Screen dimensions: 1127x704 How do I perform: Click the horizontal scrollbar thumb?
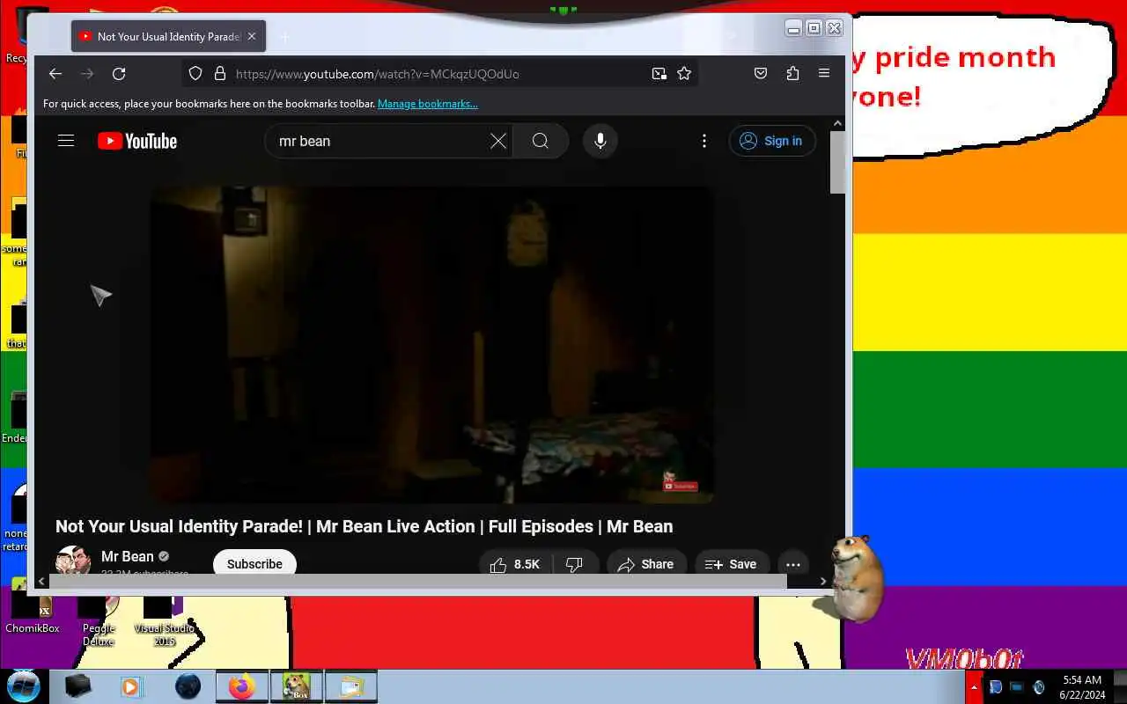[418, 581]
